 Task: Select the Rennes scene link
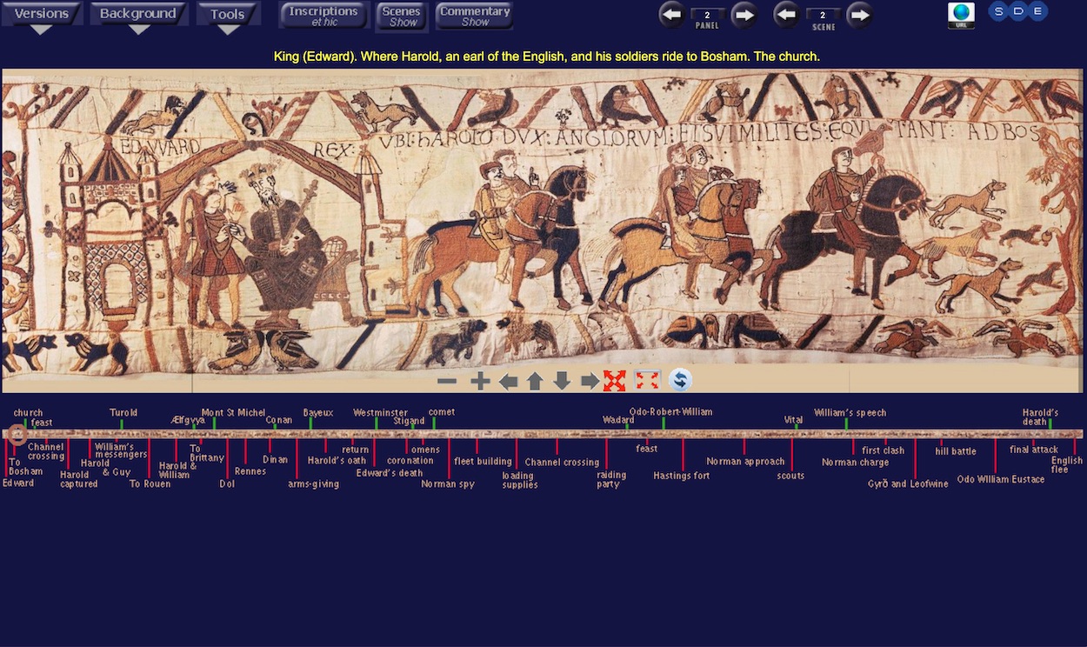[250, 471]
